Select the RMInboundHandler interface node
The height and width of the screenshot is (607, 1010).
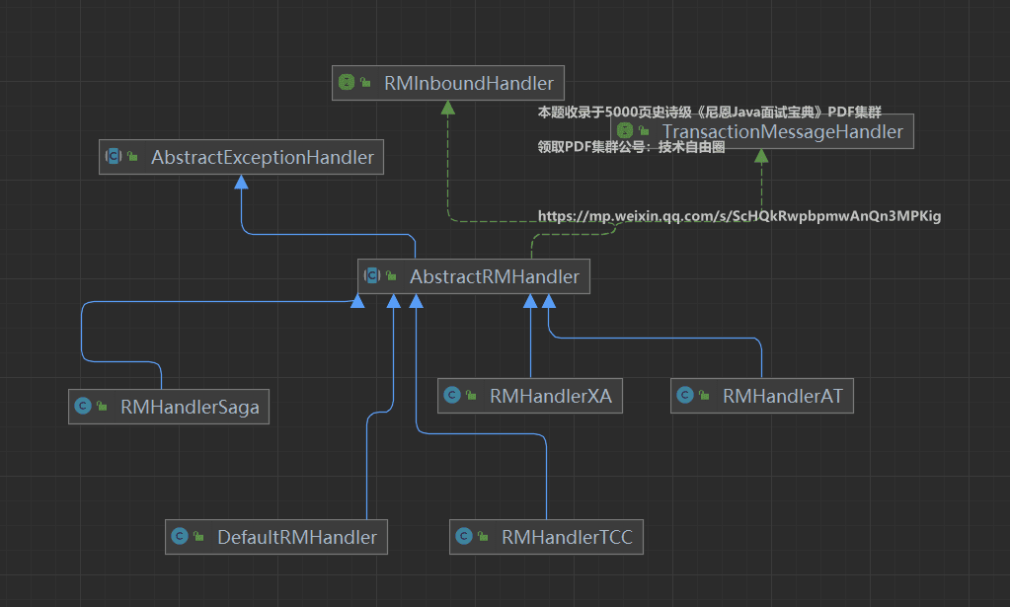(448, 83)
